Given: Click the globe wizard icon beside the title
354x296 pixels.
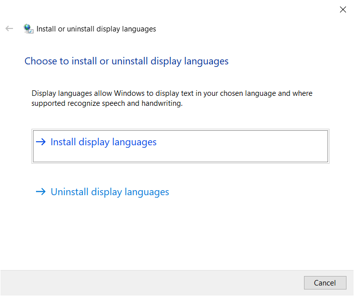Looking at the screenshot, I should [x=28, y=29].
